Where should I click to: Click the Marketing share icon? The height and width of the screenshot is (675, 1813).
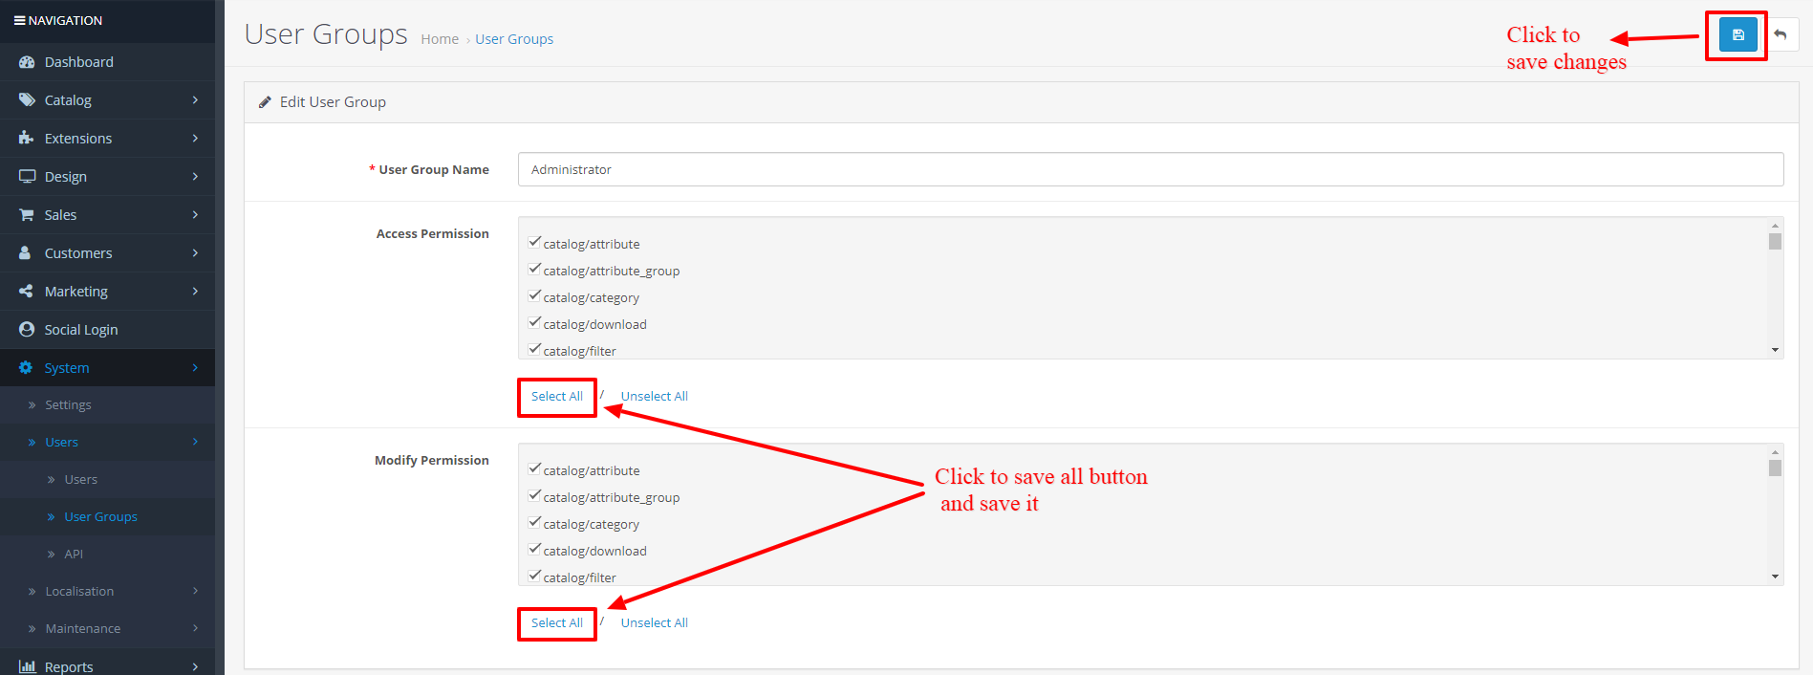(x=27, y=292)
